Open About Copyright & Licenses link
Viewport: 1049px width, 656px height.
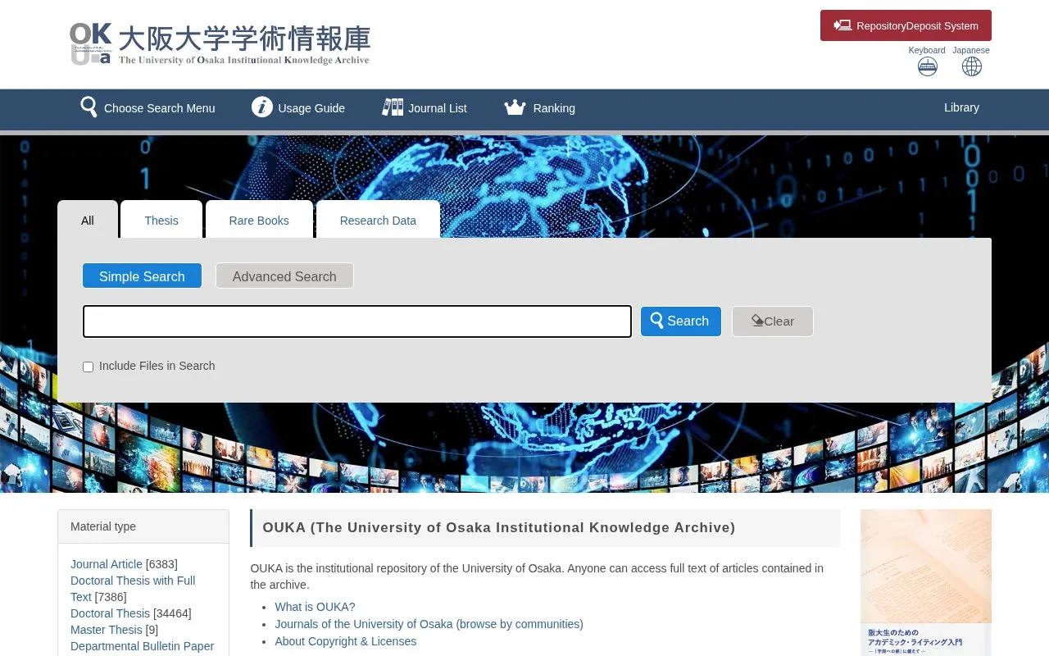click(345, 641)
